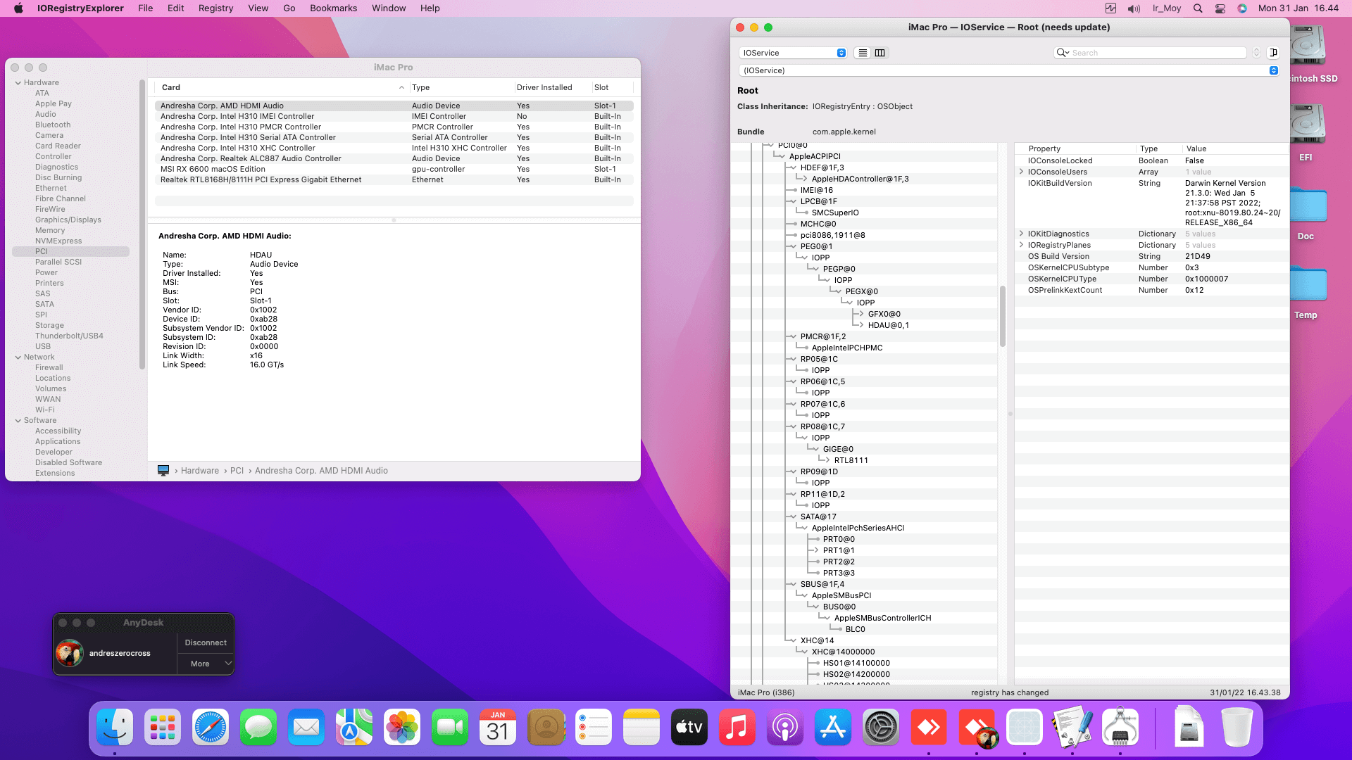Open the AnyDesk Dock icon

point(929,728)
